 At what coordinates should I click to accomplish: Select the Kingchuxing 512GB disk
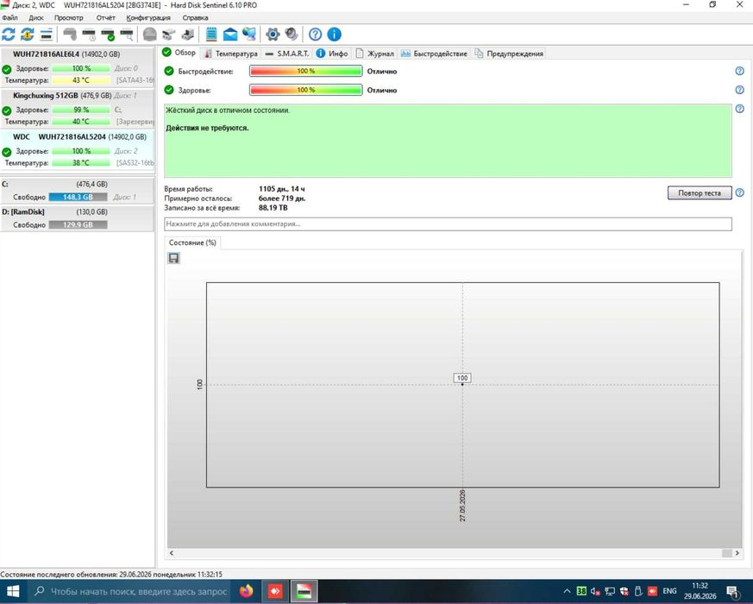coord(78,109)
